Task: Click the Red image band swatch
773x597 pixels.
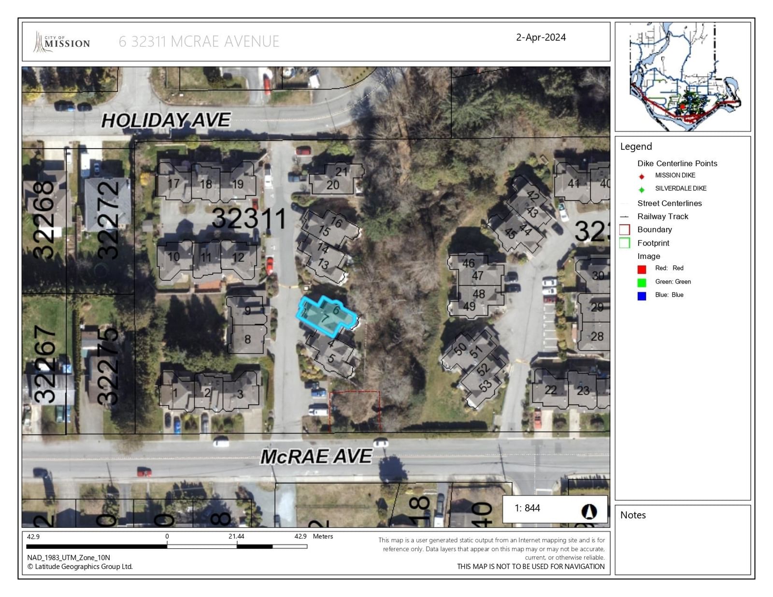Action: tap(642, 270)
